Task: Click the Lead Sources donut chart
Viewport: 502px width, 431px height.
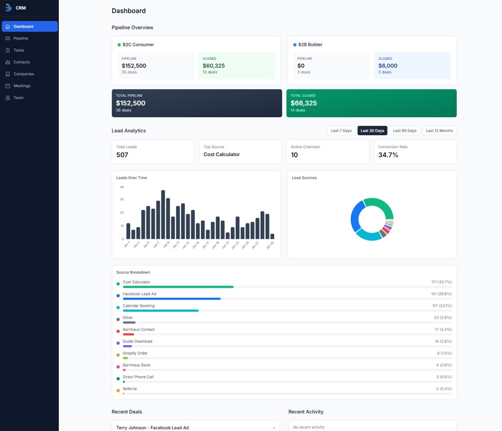Action: pyautogui.click(x=371, y=219)
